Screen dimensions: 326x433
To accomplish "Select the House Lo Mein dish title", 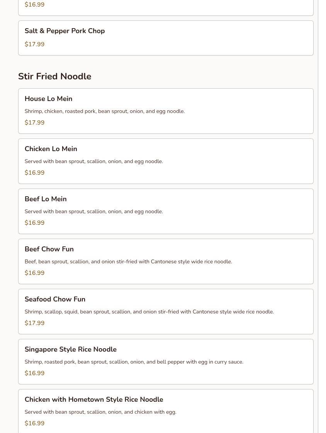I will (x=48, y=99).
